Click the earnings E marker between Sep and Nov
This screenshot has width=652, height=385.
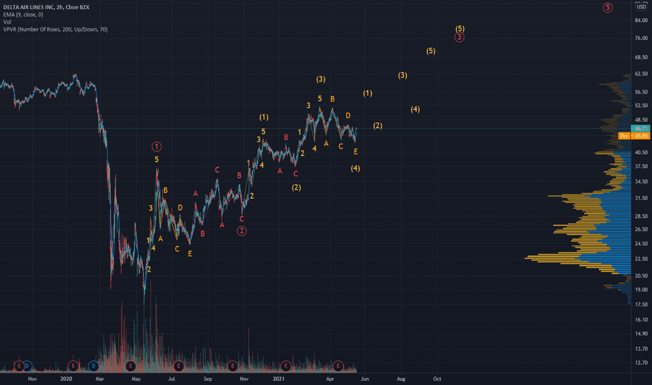[x=232, y=366]
